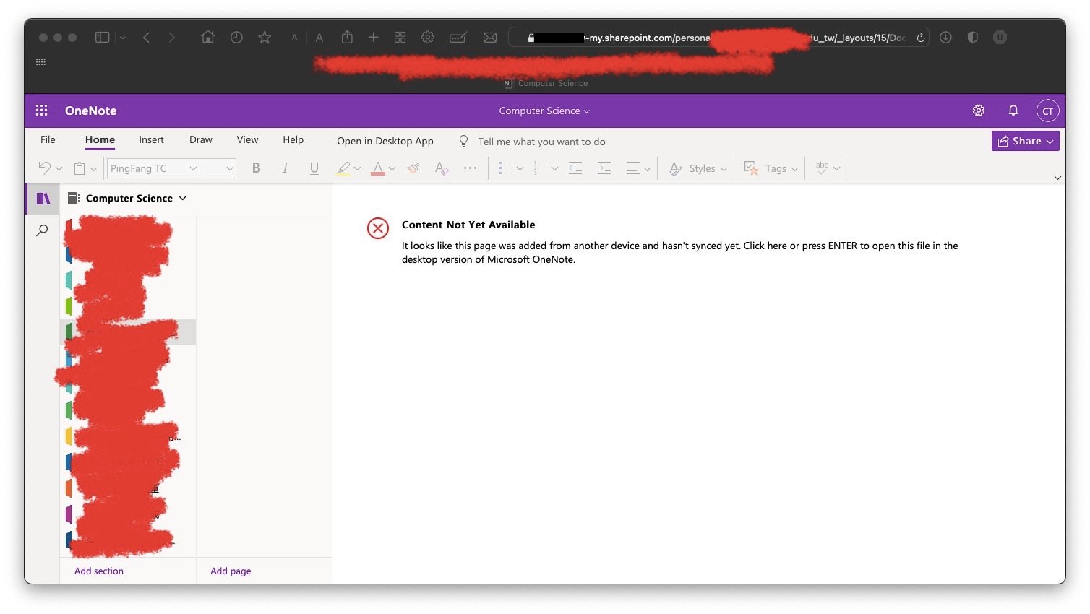Expand the undo options arrow
The image size is (1090, 614).
point(59,169)
